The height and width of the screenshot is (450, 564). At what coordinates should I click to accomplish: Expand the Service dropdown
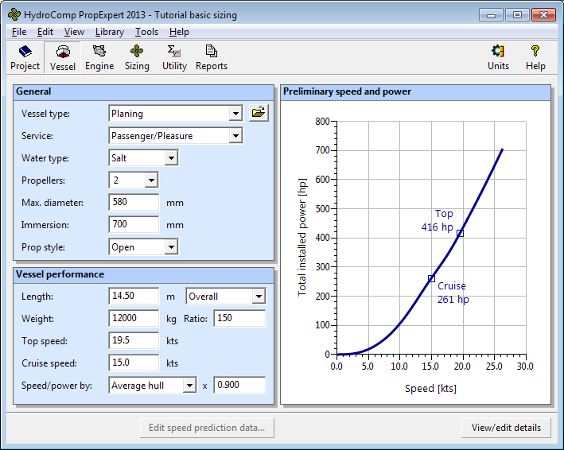pos(235,136)
